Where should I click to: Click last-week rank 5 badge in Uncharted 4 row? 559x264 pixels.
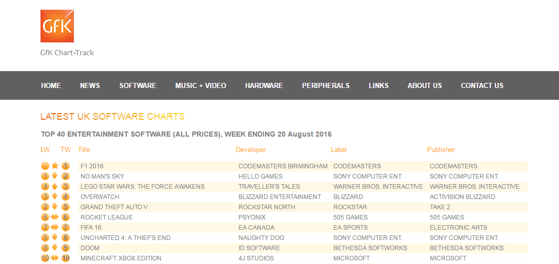coord(45,238)
